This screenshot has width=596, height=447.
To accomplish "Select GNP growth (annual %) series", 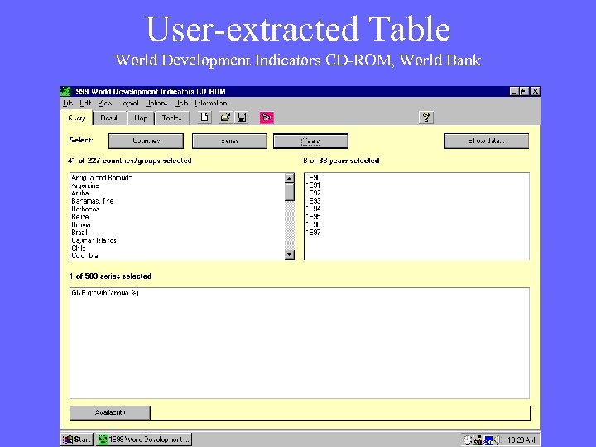I will click(105, 293).
